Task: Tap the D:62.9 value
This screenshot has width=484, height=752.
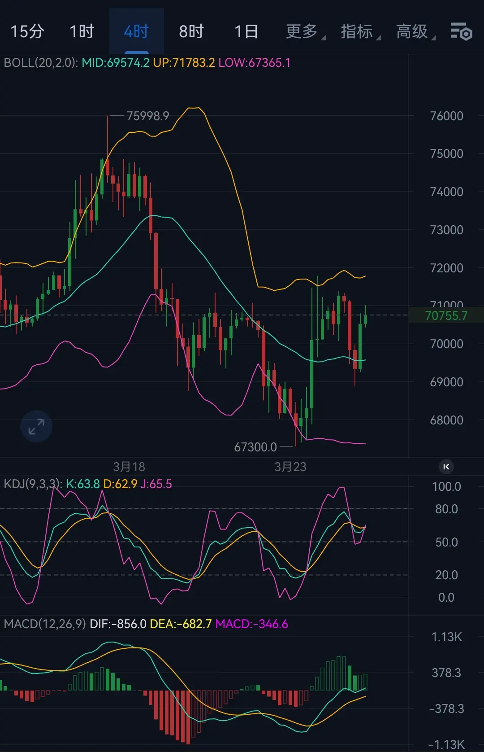Action: [120, 484]
